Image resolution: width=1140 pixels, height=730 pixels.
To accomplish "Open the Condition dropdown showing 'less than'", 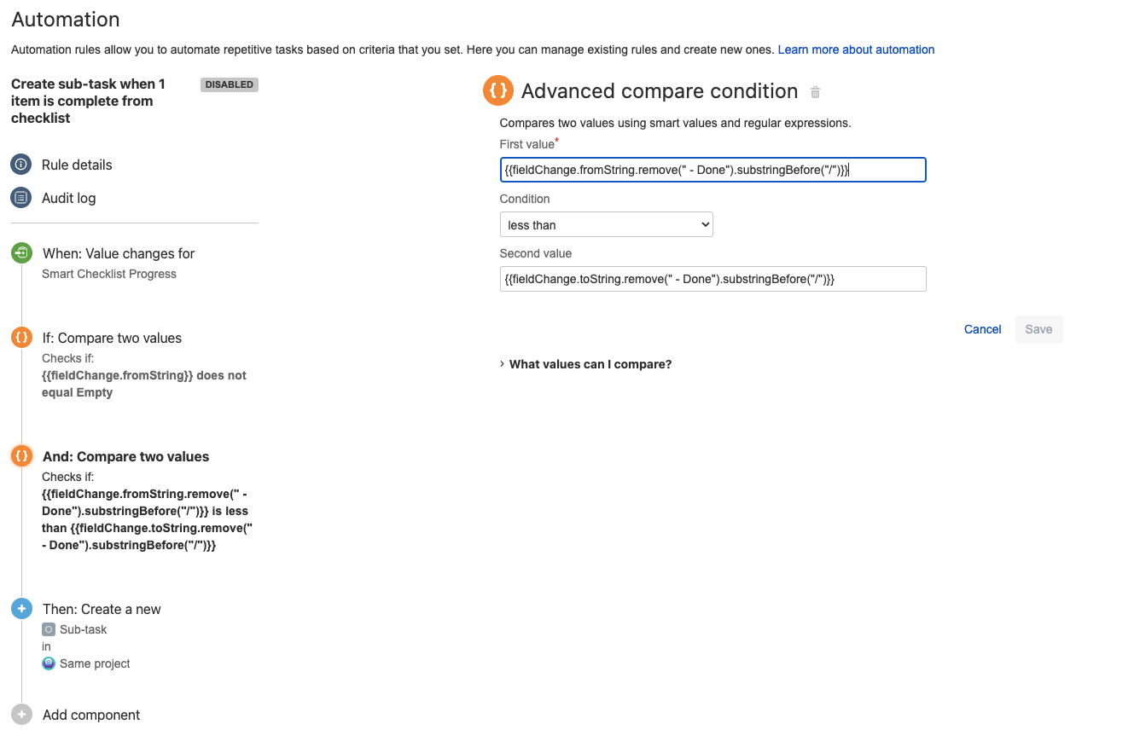I will coord(606,223).
